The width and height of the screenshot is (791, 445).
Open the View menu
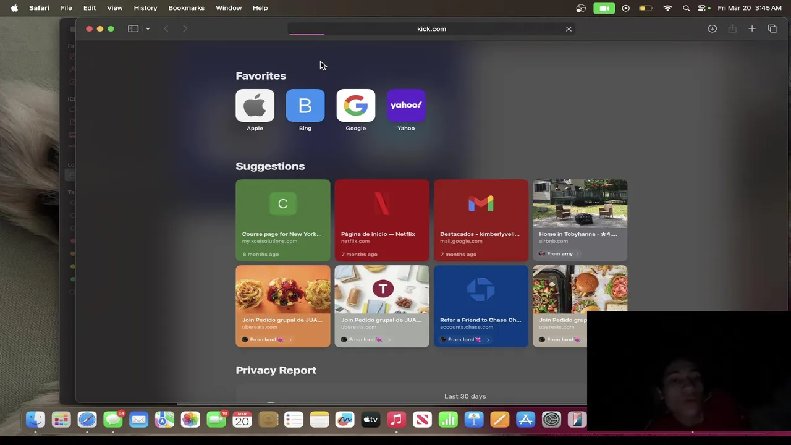point(115,8)
